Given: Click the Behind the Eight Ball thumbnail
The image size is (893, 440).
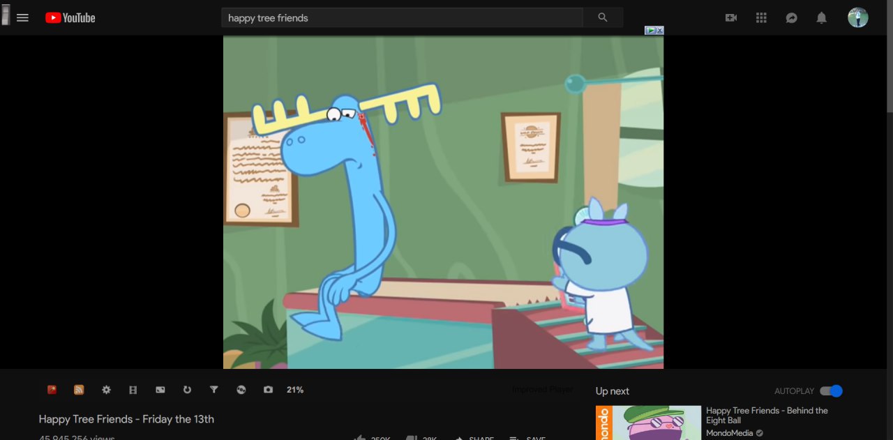Looking at the screenshot, I should [648, 423].
